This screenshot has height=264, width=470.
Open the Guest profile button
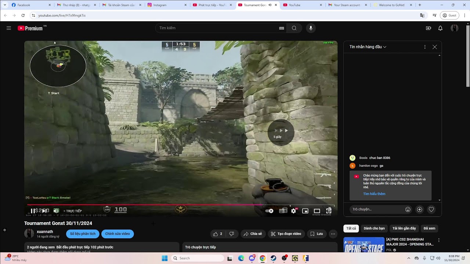[x=449, y=15]
